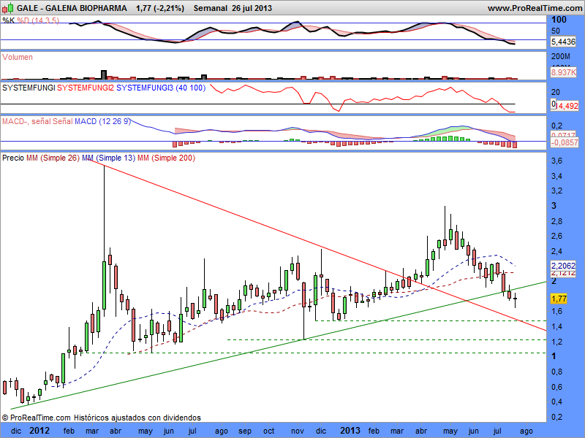
Task: Click the 200M volume axis label
Action: (561, 57)
